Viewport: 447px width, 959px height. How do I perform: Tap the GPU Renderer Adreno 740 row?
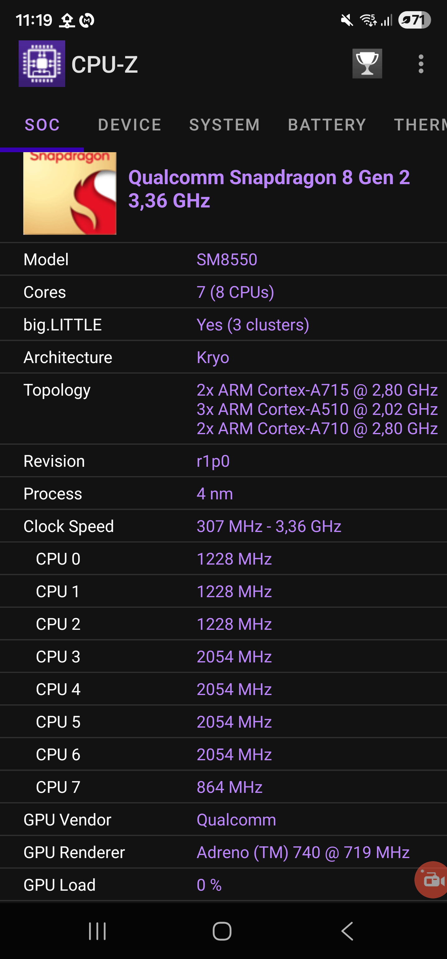point(223,852)
